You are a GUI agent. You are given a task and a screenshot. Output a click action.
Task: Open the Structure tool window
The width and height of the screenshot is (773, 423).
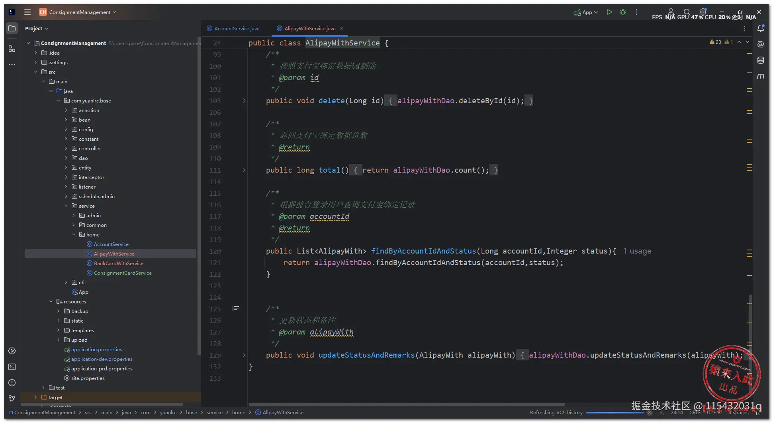click(12, 49)
